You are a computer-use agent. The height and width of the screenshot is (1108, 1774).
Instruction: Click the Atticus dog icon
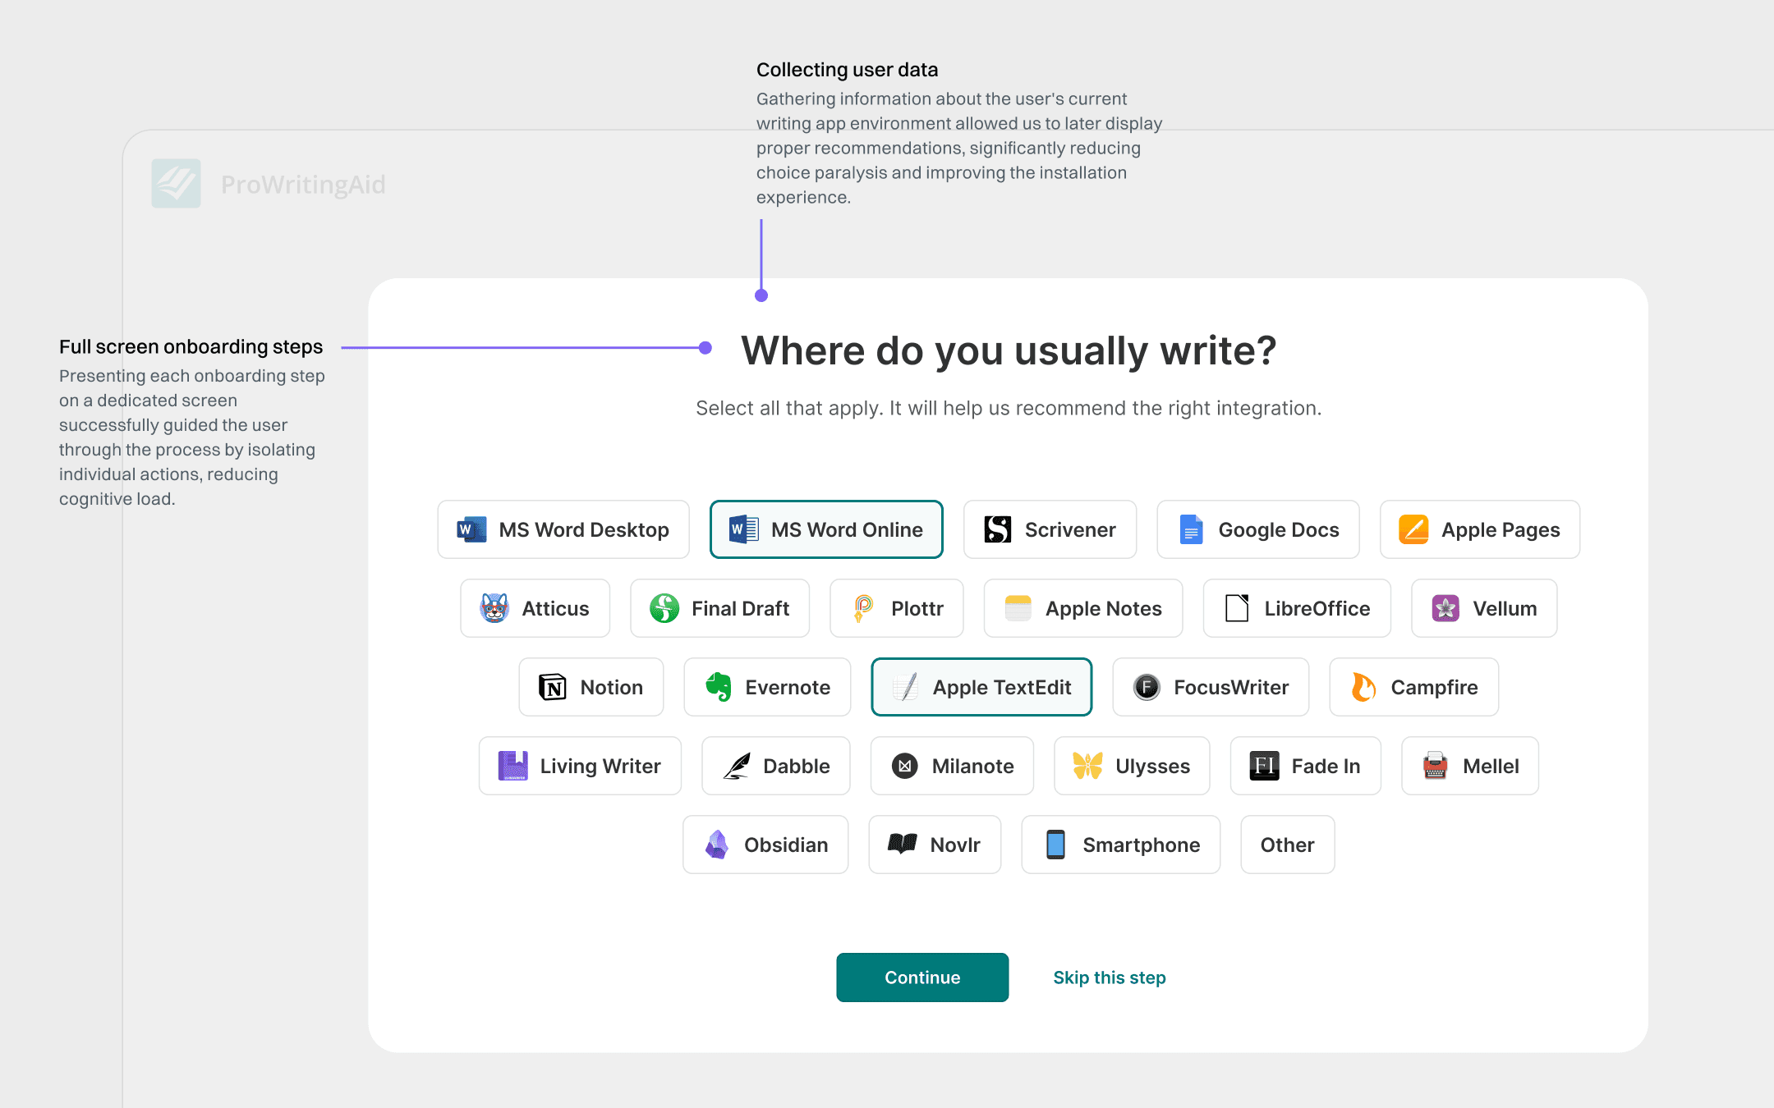tap(494, 608)
